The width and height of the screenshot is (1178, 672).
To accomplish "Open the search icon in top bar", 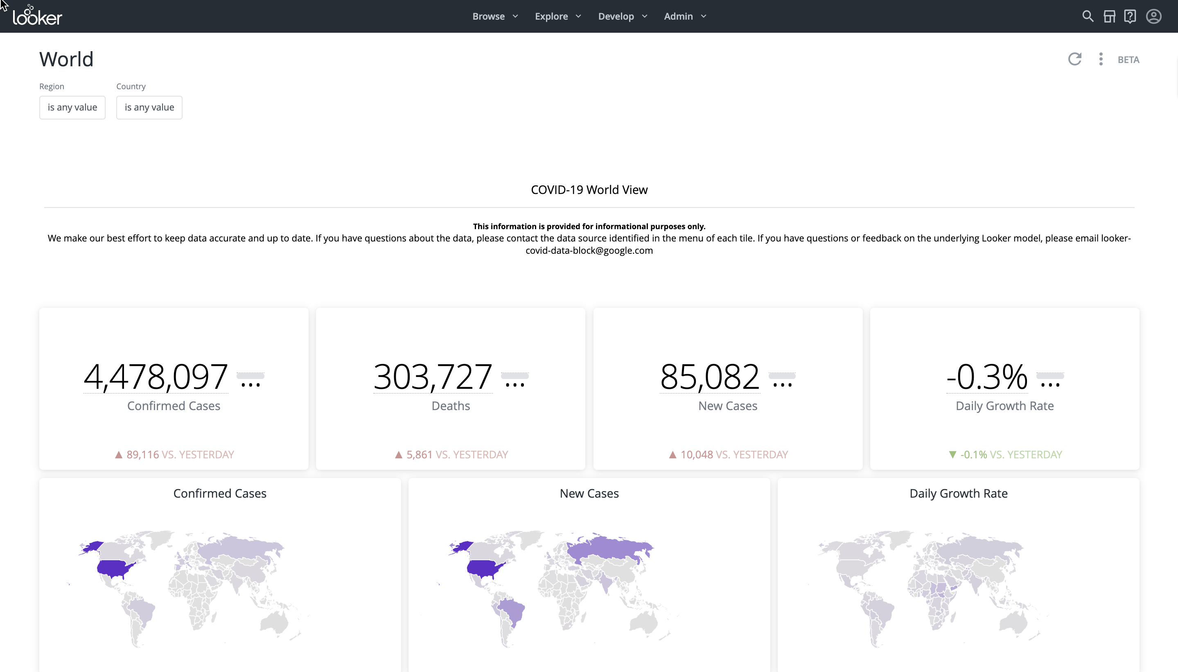I will (1088, 16).
